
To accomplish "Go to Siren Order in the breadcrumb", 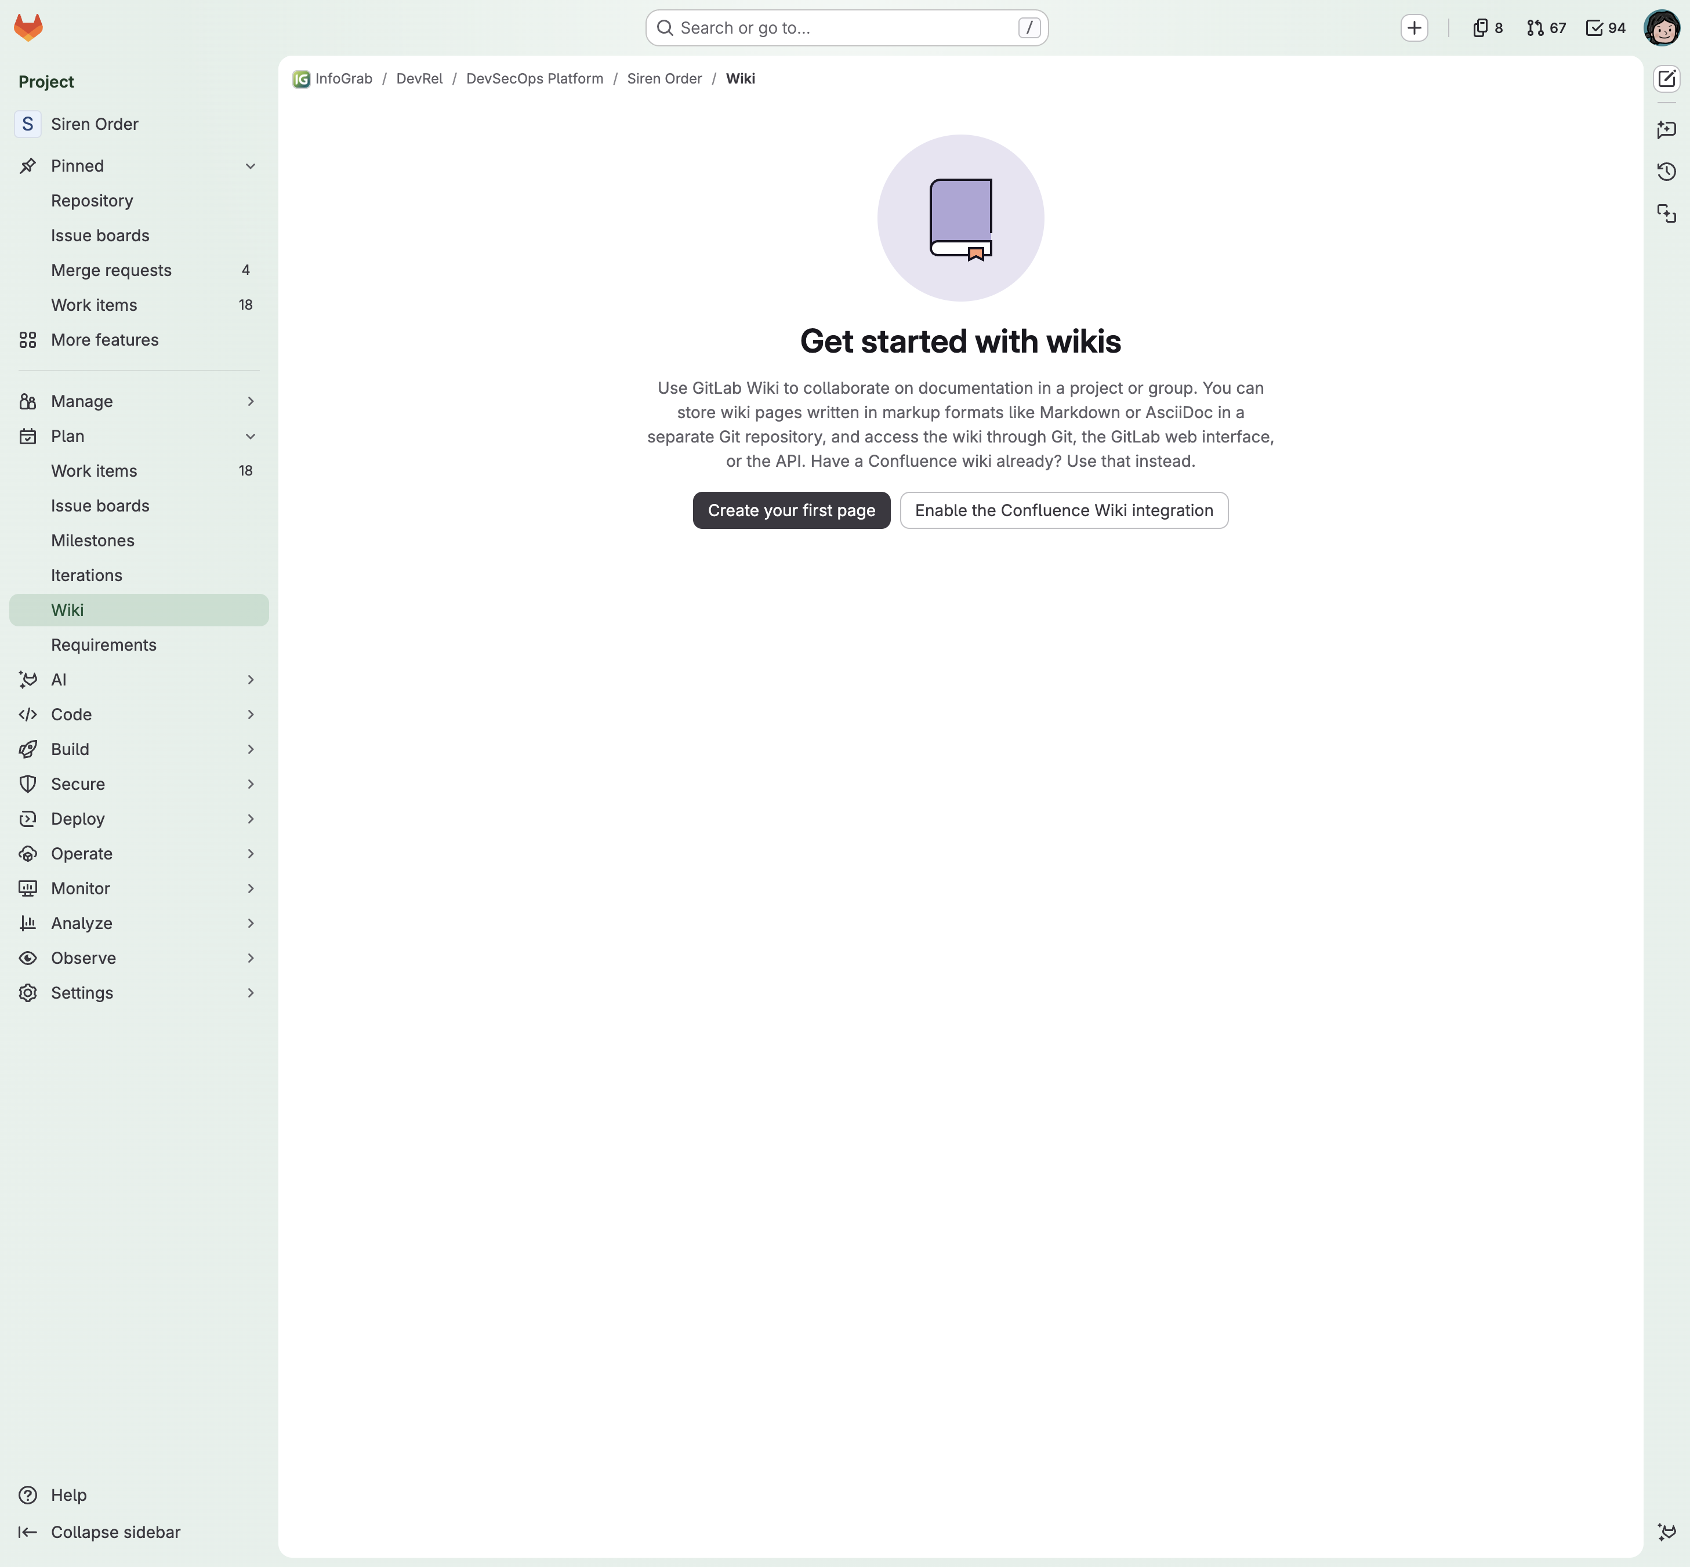I will tap(664, 79).
